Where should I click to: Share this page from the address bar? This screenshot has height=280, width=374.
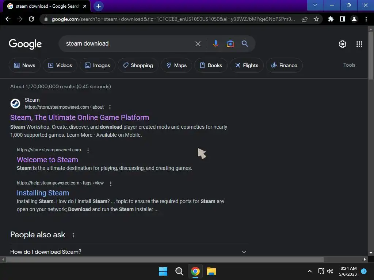(x=305, y=19)
